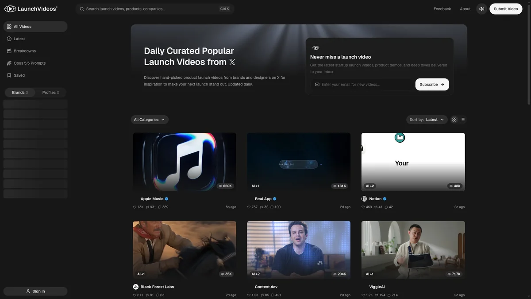Screen dimensions: 531x299
Task: Click heart icon on Black Forest Labs
Action: [x=135, y=295]
